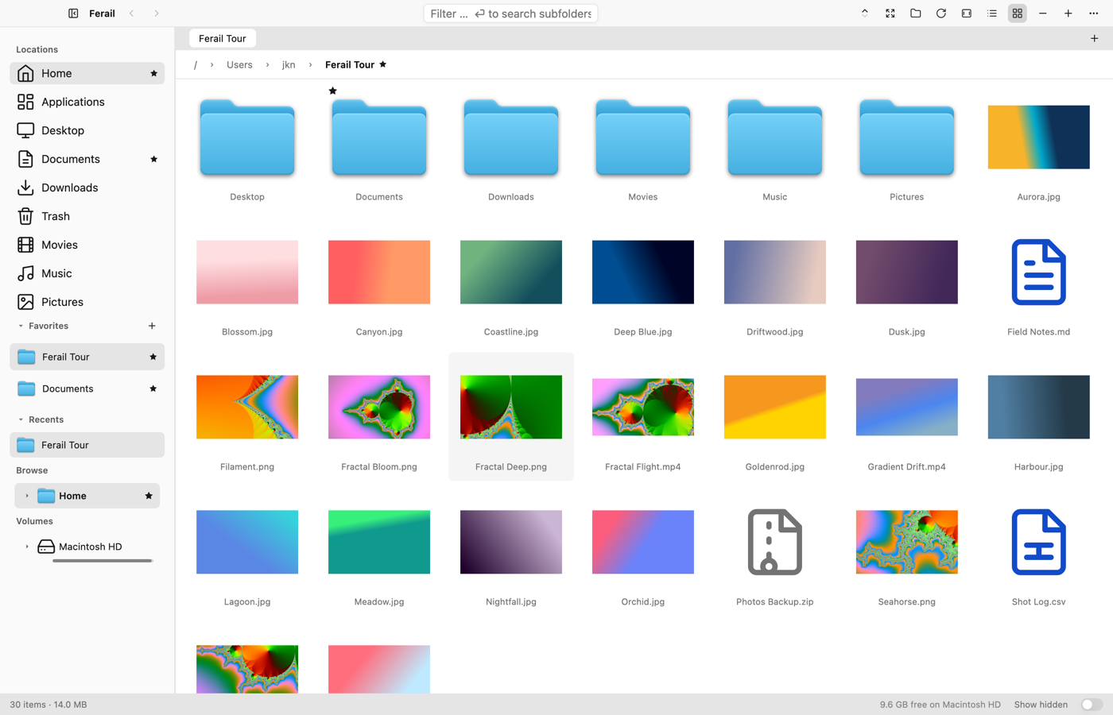Switch to grid view

(x=1018, y=14)
